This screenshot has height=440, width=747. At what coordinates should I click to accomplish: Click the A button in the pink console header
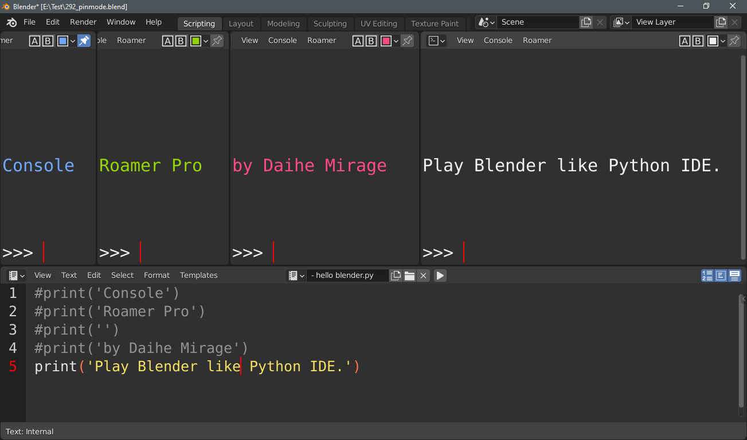click(358, 41)
